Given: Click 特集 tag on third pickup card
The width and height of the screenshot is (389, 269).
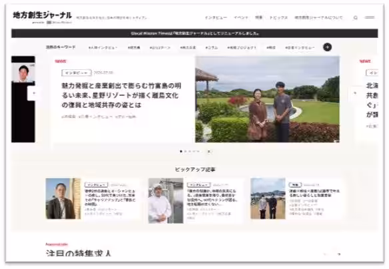Looking at the screenshot, I should 295,185.
